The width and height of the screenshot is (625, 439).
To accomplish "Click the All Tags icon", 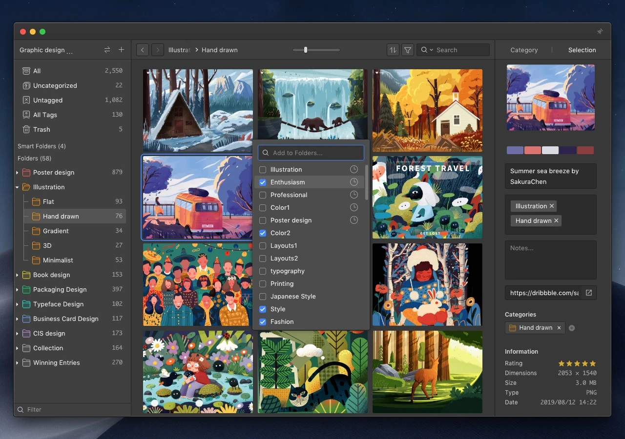I will tap(26, 115).
